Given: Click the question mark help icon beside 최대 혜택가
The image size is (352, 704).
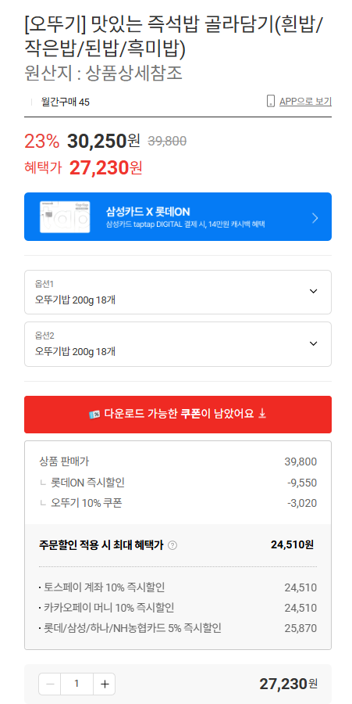Looking at the screenshot, I should click(172, 545).
